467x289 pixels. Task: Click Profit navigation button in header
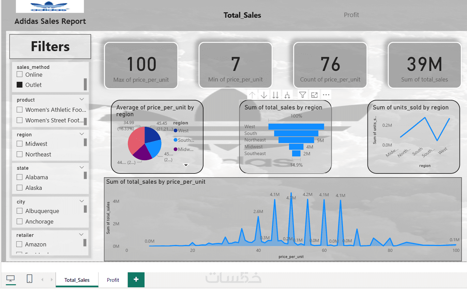[351, 15]
